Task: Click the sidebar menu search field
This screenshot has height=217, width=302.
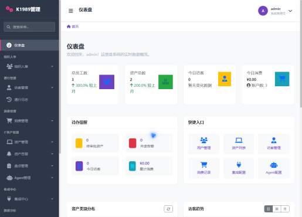Action: pos(29,27)
